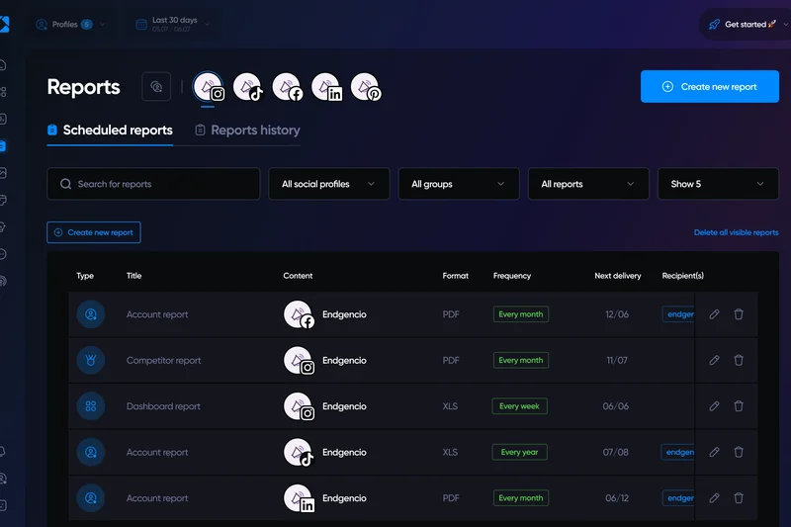Click the Search for reports field
The width and height of the screenshot is (791, 527).
153,184
